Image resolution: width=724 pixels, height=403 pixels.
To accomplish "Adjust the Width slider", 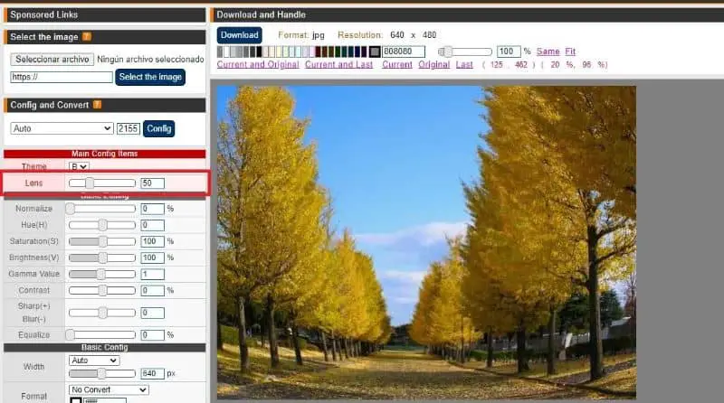I will click(x=102, y=373).
